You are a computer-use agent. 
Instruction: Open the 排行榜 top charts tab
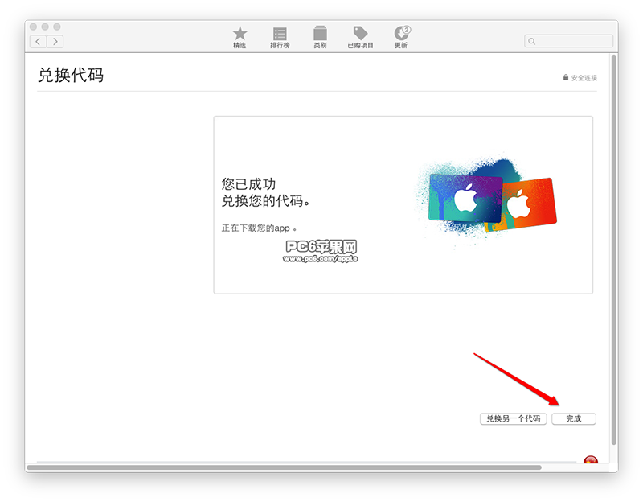(280, 36)
